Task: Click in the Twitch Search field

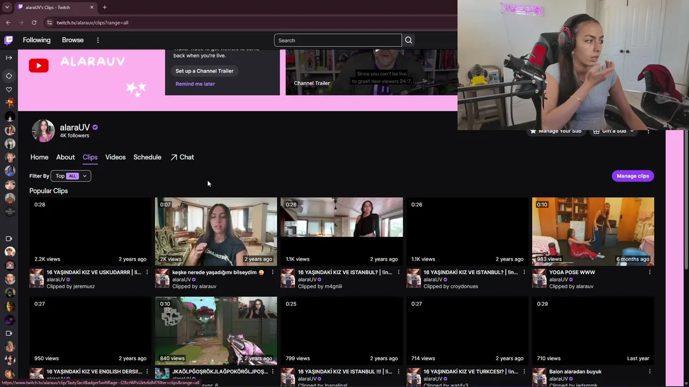Action: tap(338, 40)
